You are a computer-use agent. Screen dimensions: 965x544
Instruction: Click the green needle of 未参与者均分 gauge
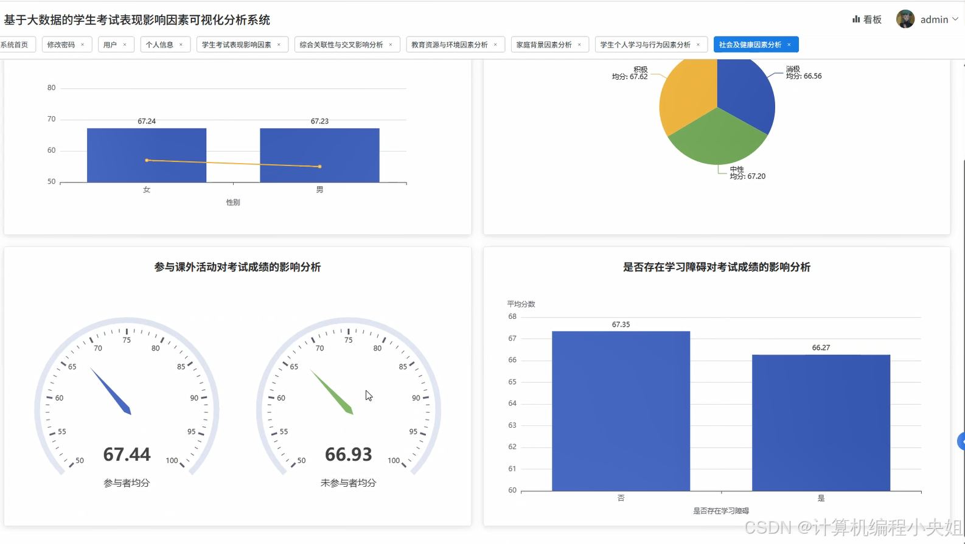332,392
